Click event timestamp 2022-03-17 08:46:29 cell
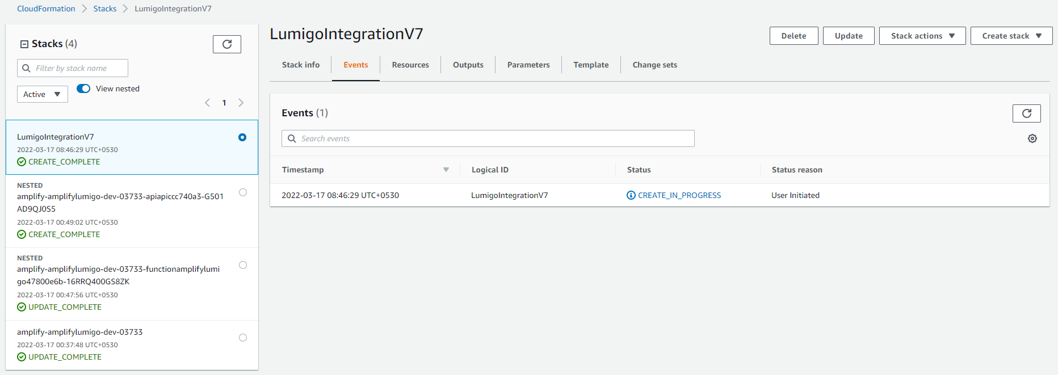 [341, 195]
